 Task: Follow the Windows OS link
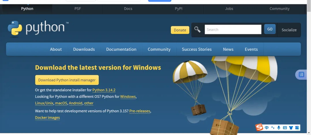click(128, 97)
